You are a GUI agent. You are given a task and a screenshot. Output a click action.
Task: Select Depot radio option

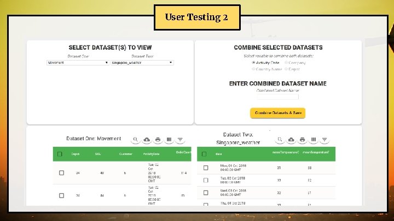click(x=286, y=69)
